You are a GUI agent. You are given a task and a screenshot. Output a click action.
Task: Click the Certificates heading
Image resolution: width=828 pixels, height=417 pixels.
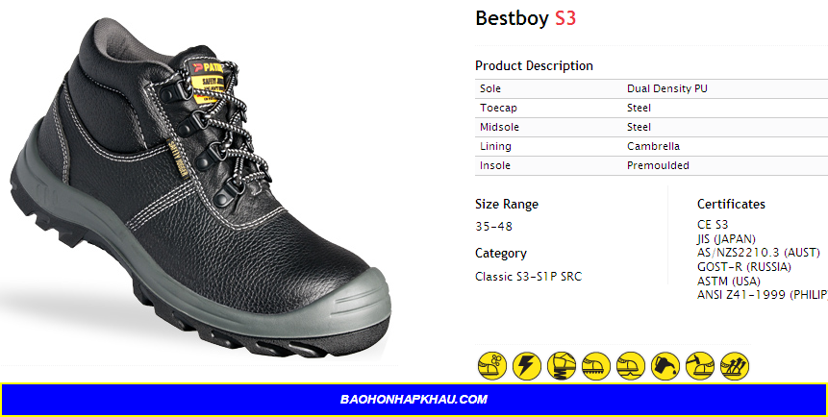click(x=731, y=204)
